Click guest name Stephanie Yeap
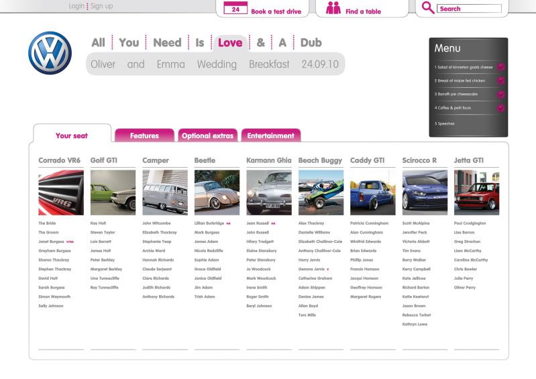Image resolution: width=536 pixels, height=379 pixels. [x=157, y=241]
